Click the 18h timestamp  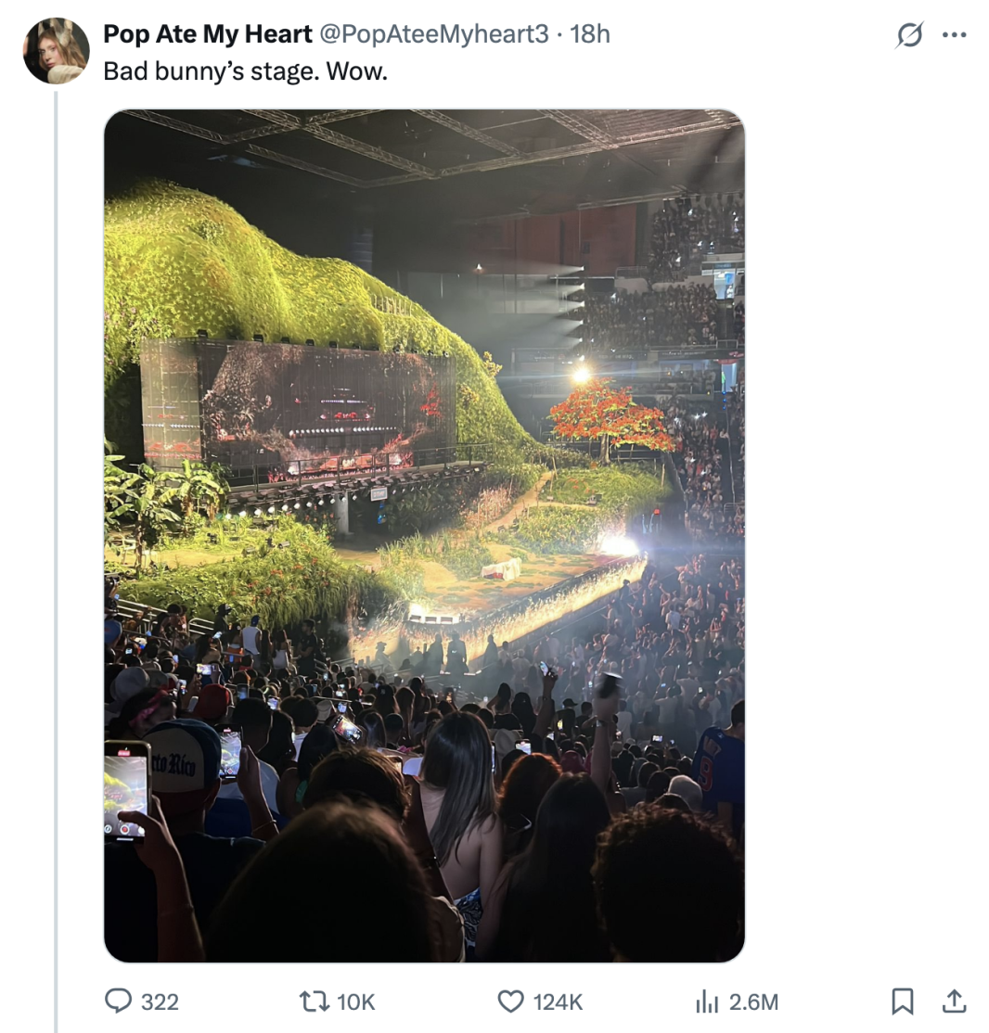click(x=590, y=34)
